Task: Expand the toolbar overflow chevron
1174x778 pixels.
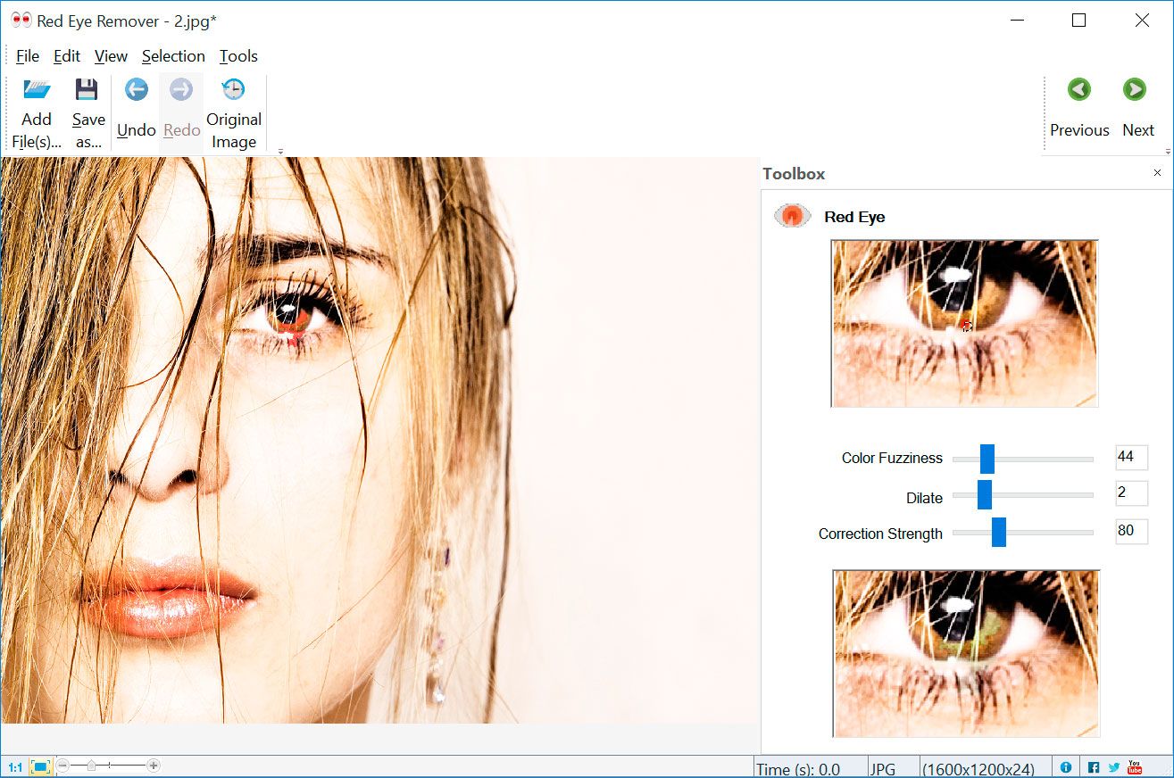Action: [279, 150]
